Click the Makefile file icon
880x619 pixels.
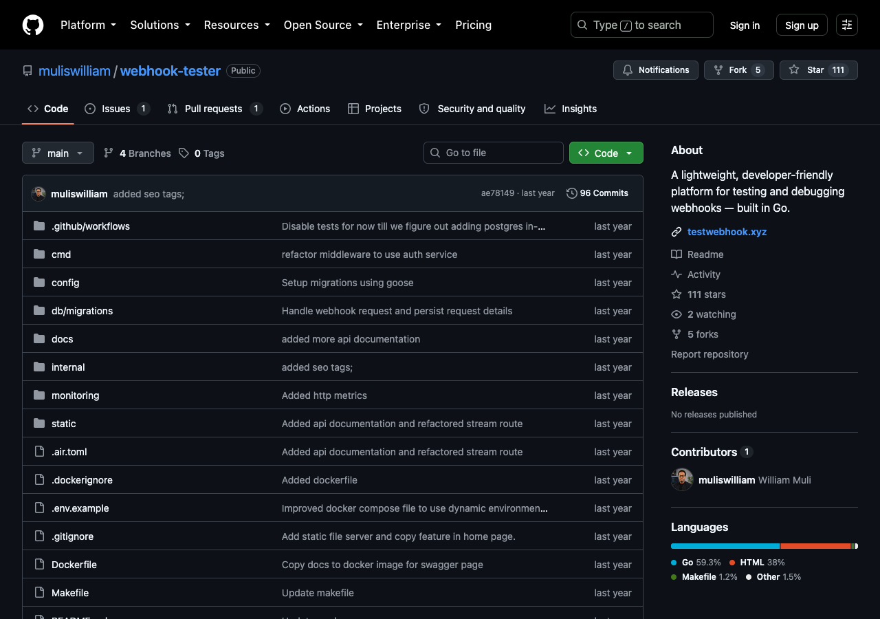(39, 593)
